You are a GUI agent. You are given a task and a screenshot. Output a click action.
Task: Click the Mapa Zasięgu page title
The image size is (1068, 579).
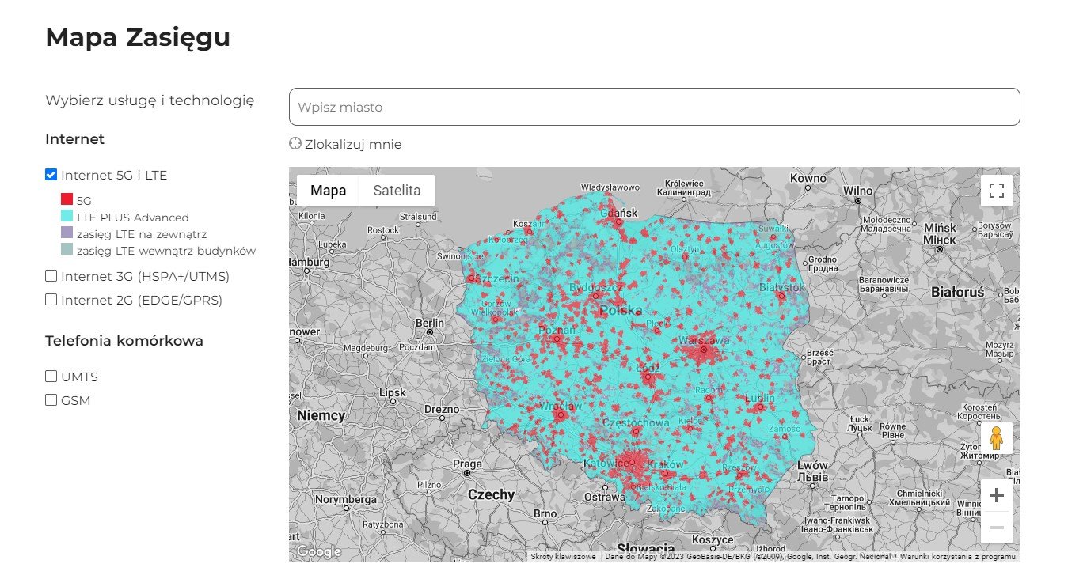(x=138, y=37)
